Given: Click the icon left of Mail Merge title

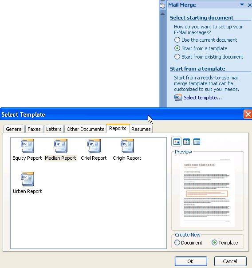Looking at the screenshot, I should coord(162,6).
